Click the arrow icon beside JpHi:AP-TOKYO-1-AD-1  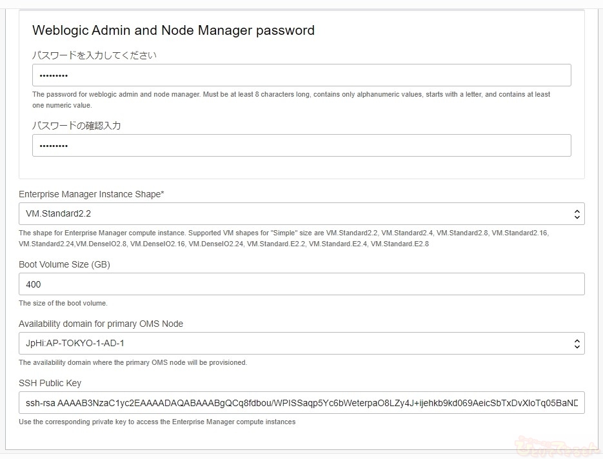pyautogui.click(x=577, y=344)
